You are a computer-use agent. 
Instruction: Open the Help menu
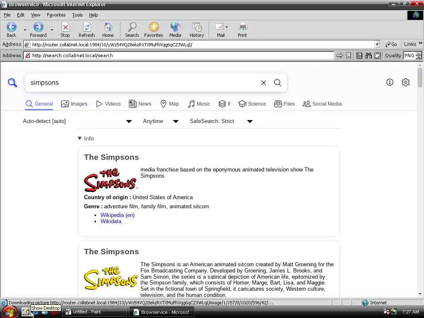pyautogui.click(x=94, y=15)
